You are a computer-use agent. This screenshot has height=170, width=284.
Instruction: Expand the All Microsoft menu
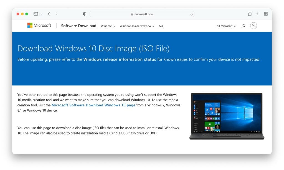(x=226, y=26)
